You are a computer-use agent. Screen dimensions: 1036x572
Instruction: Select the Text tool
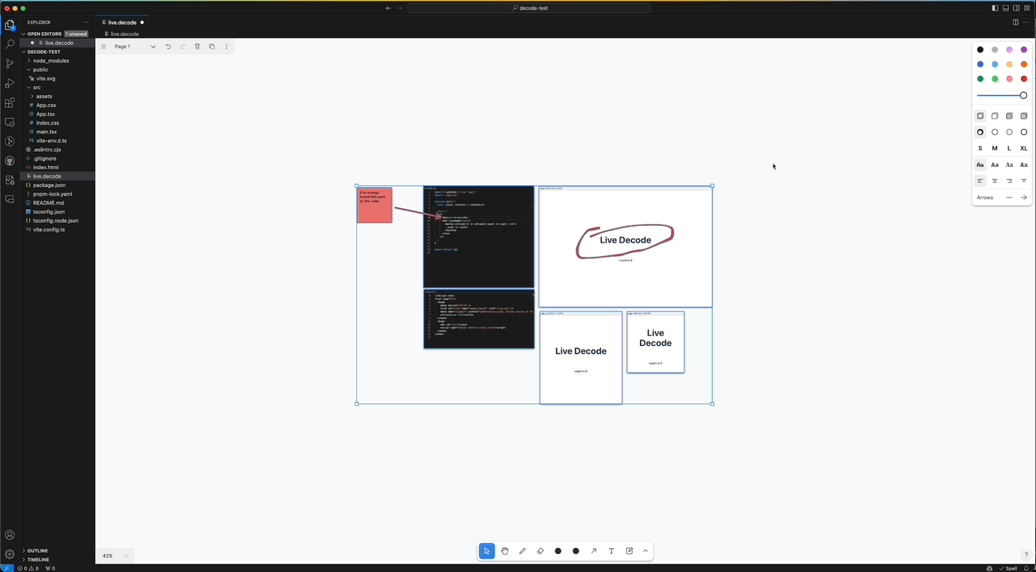click(x=611, y=551)
